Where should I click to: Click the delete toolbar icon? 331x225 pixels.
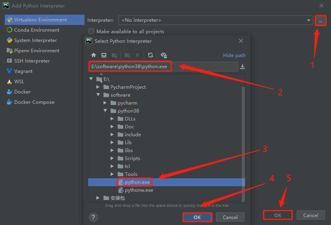[137, 55]
